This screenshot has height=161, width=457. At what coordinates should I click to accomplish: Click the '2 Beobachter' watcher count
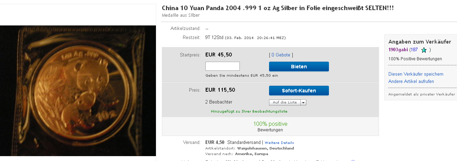pos(219,102)
